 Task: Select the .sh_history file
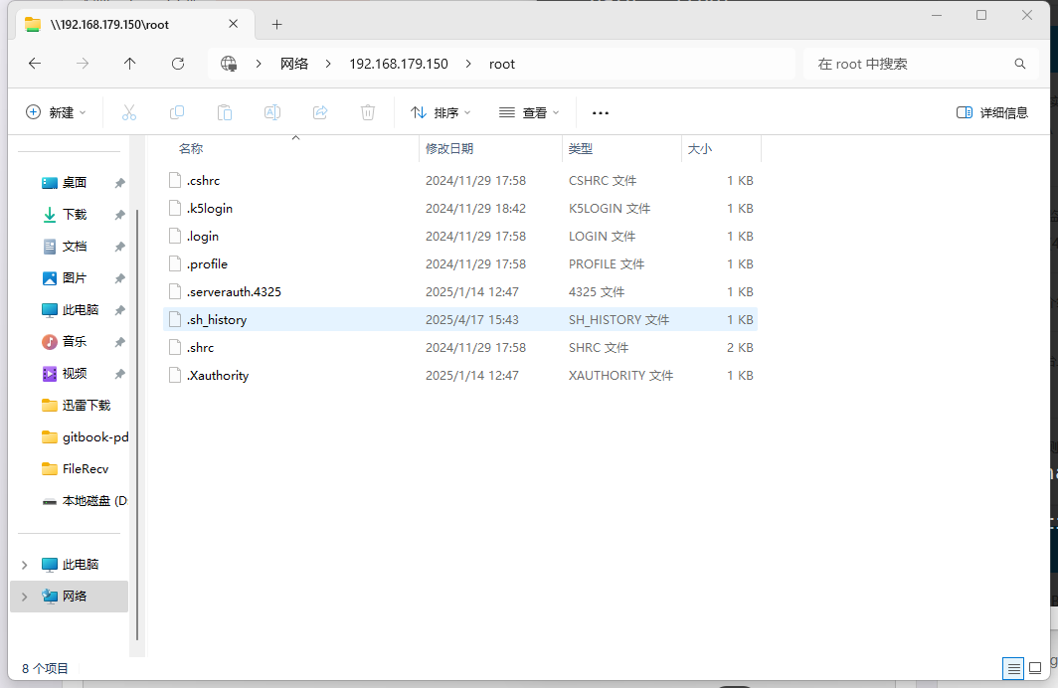pyautogui.click(x=460, y=320)
